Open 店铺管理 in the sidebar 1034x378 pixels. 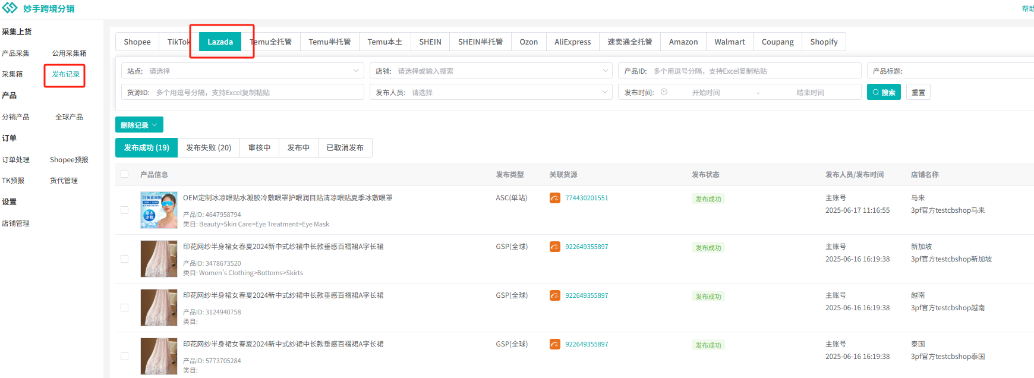tap(15, 223)
